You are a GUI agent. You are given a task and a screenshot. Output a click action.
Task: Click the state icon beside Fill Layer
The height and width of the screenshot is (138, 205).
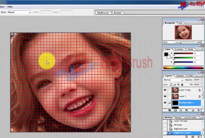coord(170,125)
